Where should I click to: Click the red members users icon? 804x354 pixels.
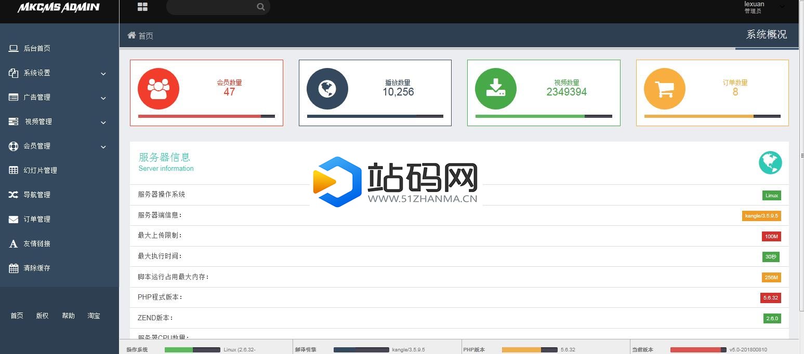159,89
